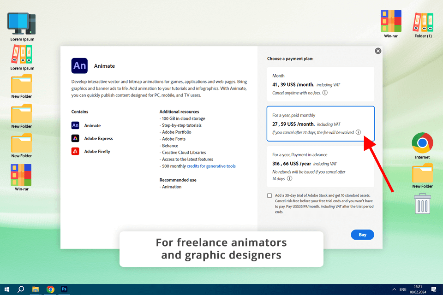This screenshot has height=295, width=443.
Task: Click the 27, 59 US$ /month price
Action: 293,124
